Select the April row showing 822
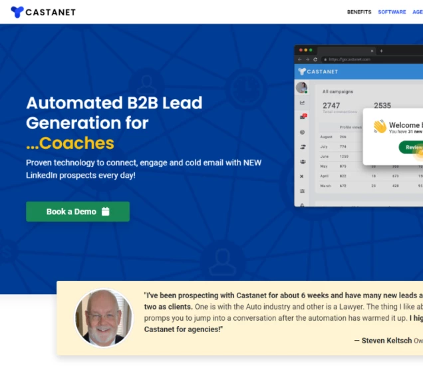The image size is (423, 366). [x=370, y=176]
